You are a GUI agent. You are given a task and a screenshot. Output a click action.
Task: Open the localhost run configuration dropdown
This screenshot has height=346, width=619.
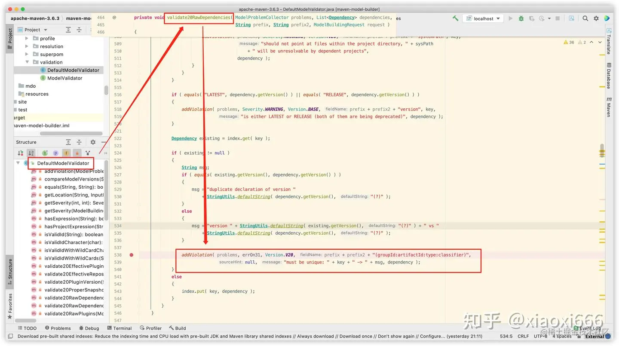483,18
